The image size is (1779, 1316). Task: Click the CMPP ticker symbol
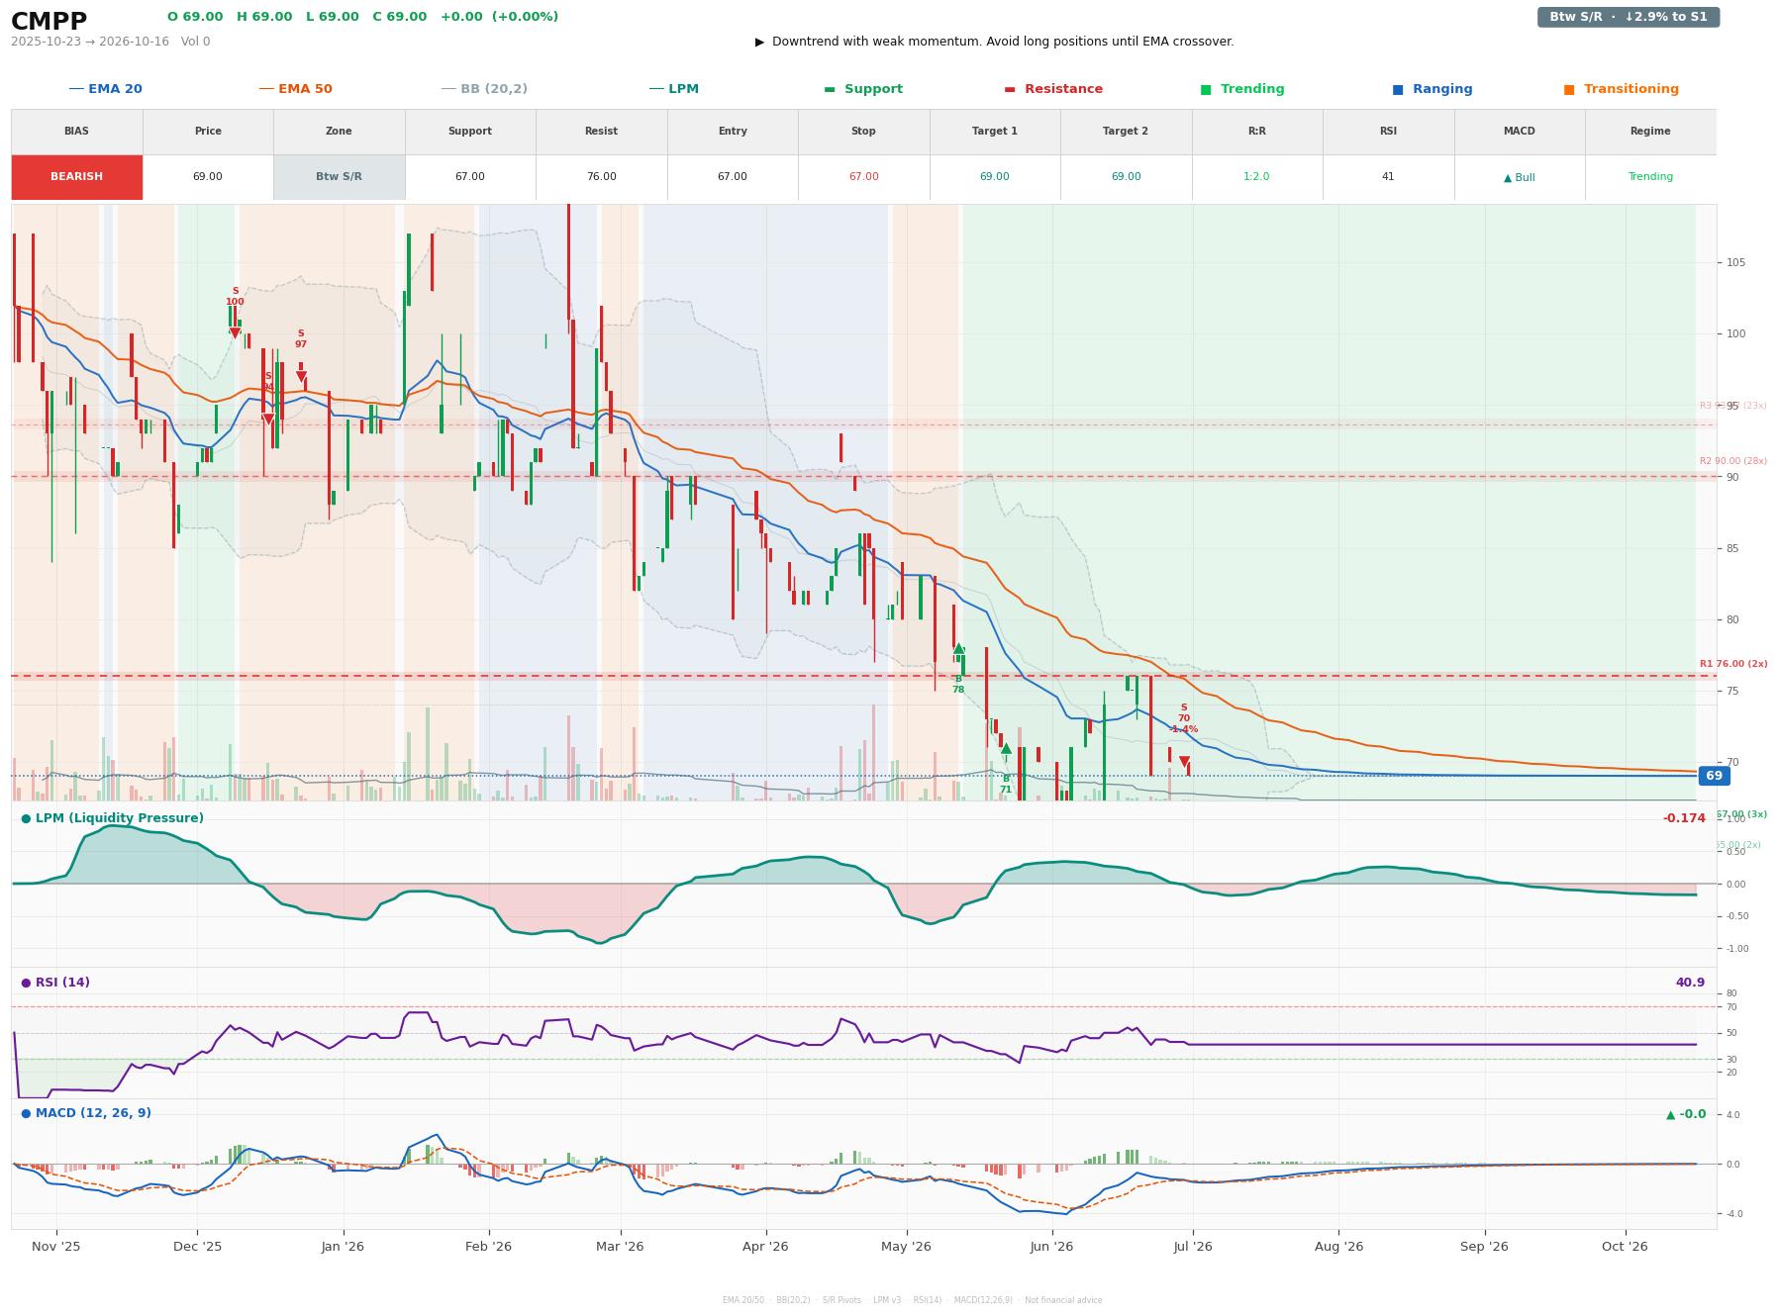click(49, 21)
